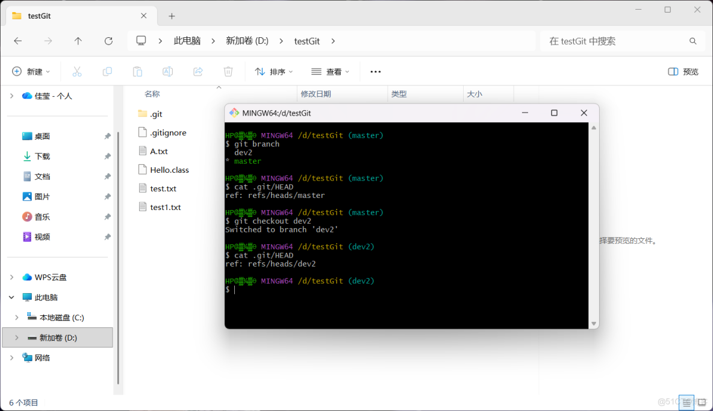
Task: Open the 排序 sort dropdown
Action: point(273,71)
